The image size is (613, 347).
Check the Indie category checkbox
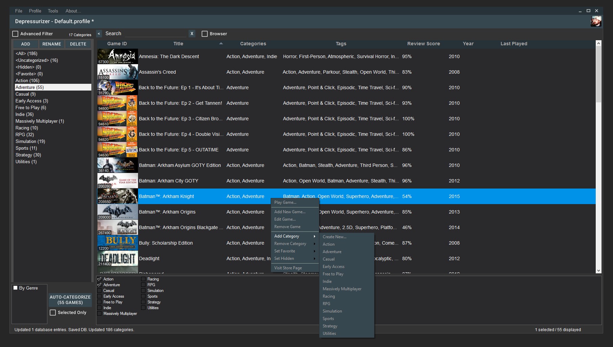(99, 308)
